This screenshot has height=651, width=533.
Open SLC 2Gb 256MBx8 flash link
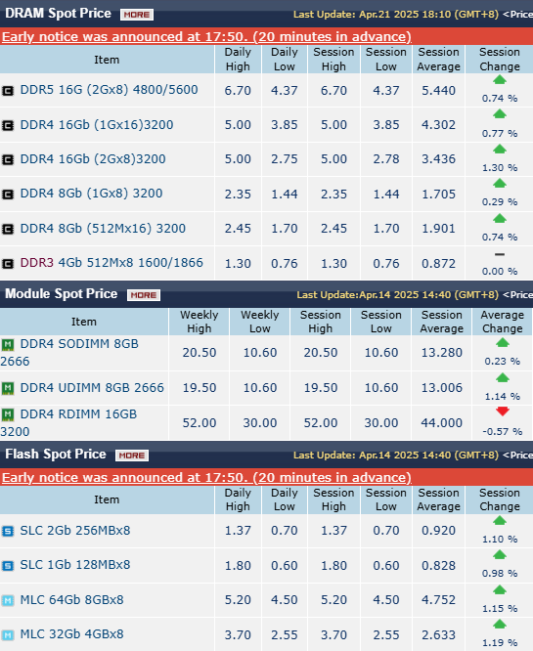pos(75,531)
